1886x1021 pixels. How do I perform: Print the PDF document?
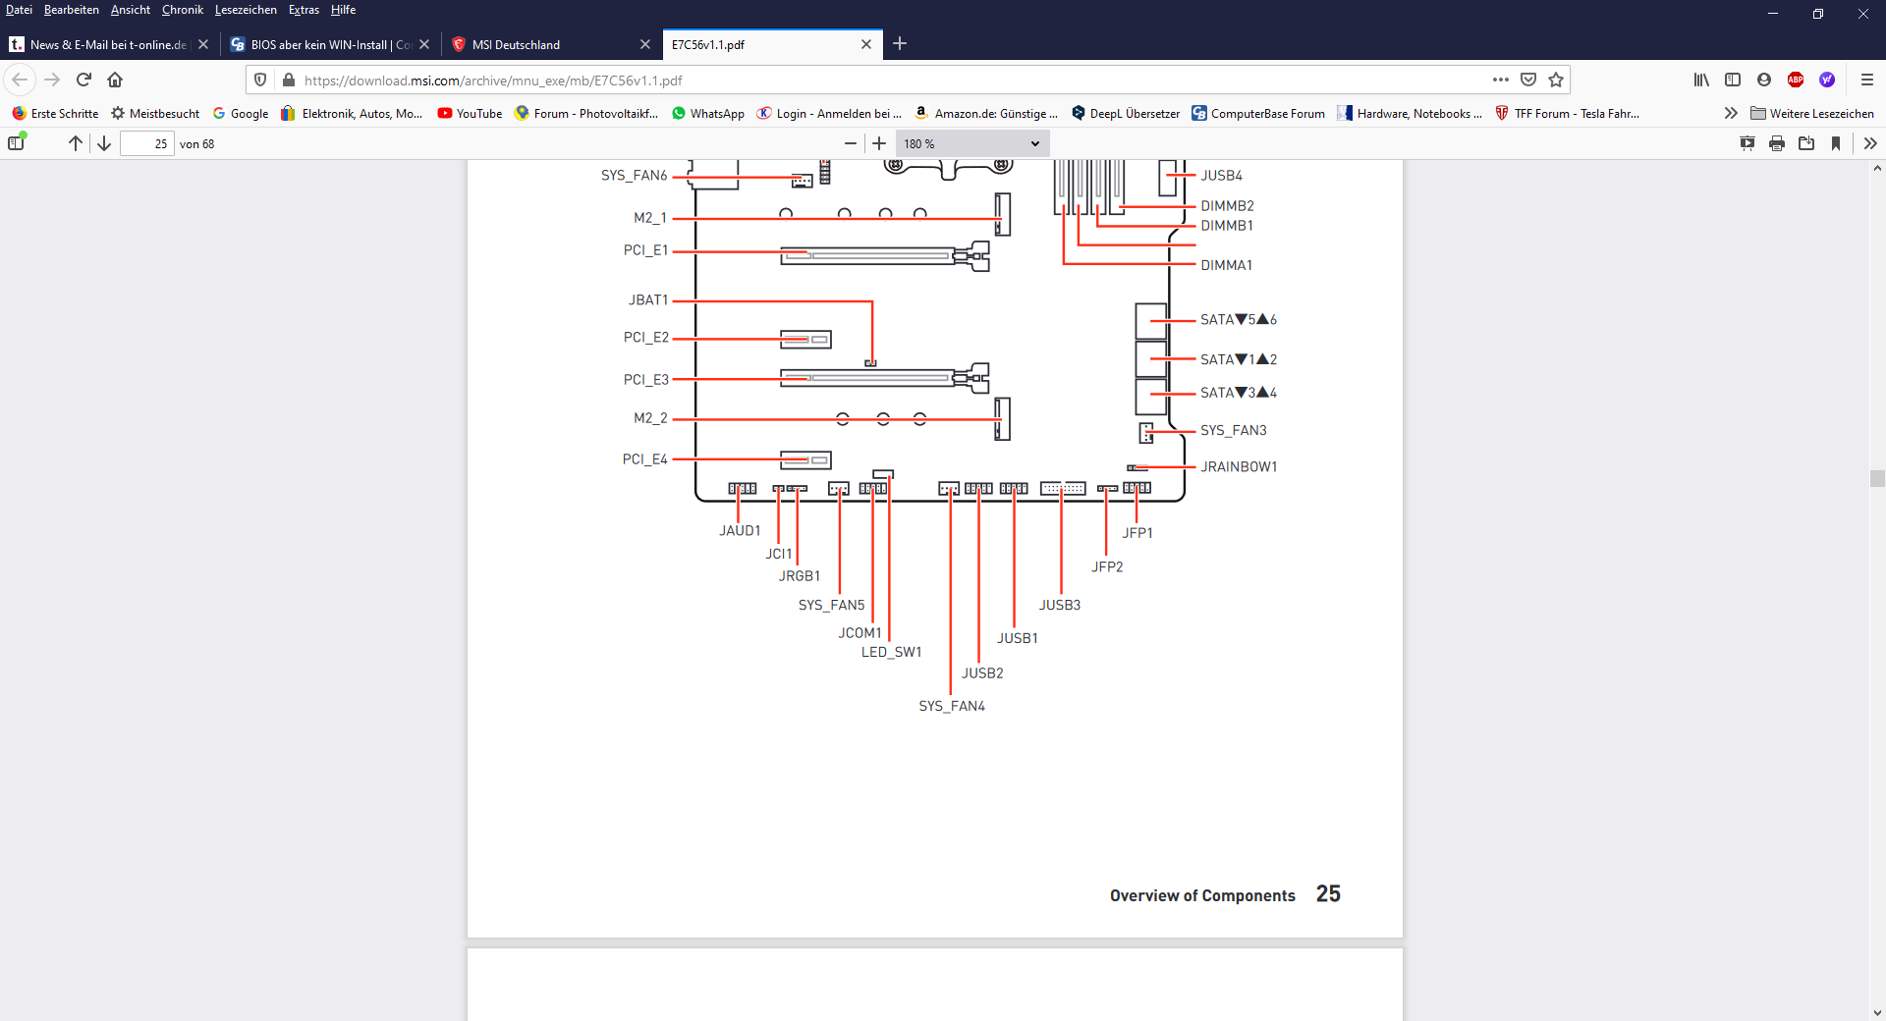pos(1777,143)
